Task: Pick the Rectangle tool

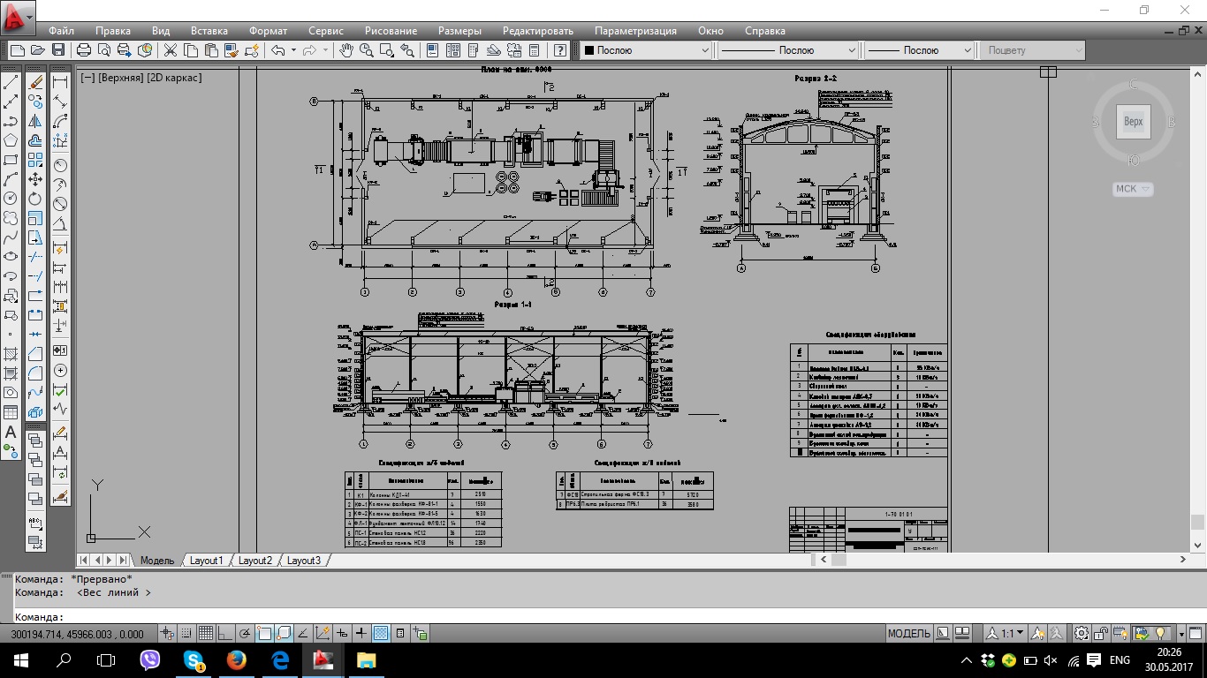Action: click(11, 160)
